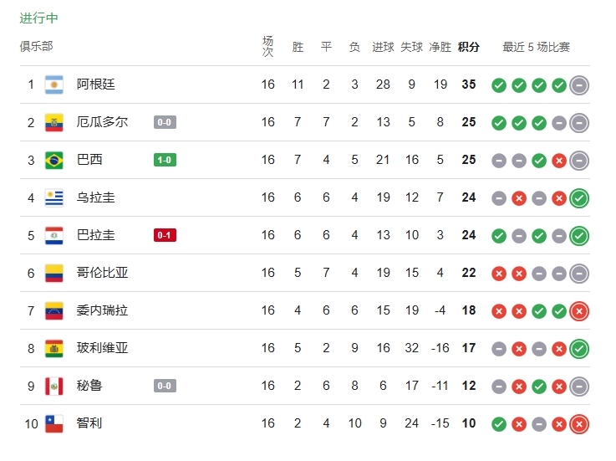616x461 pixels.
Task: Open the 阿根廷 team link
Action: 95,85
